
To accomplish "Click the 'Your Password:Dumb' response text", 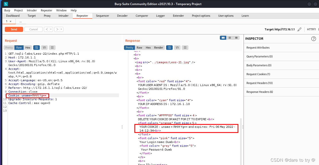I will (x=156, y=150).
